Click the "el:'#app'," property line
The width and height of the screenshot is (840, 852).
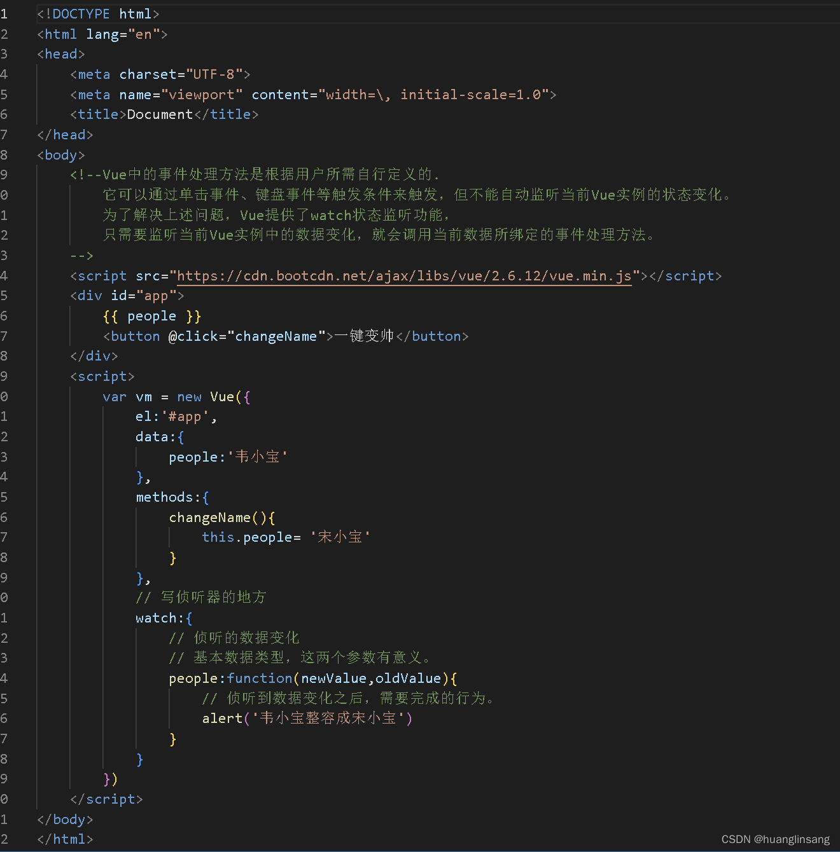point(176,416)
